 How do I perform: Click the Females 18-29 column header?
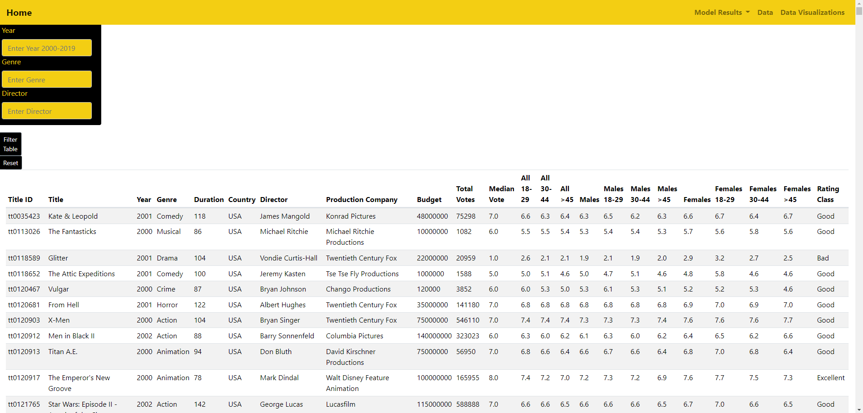coord(728,194)
